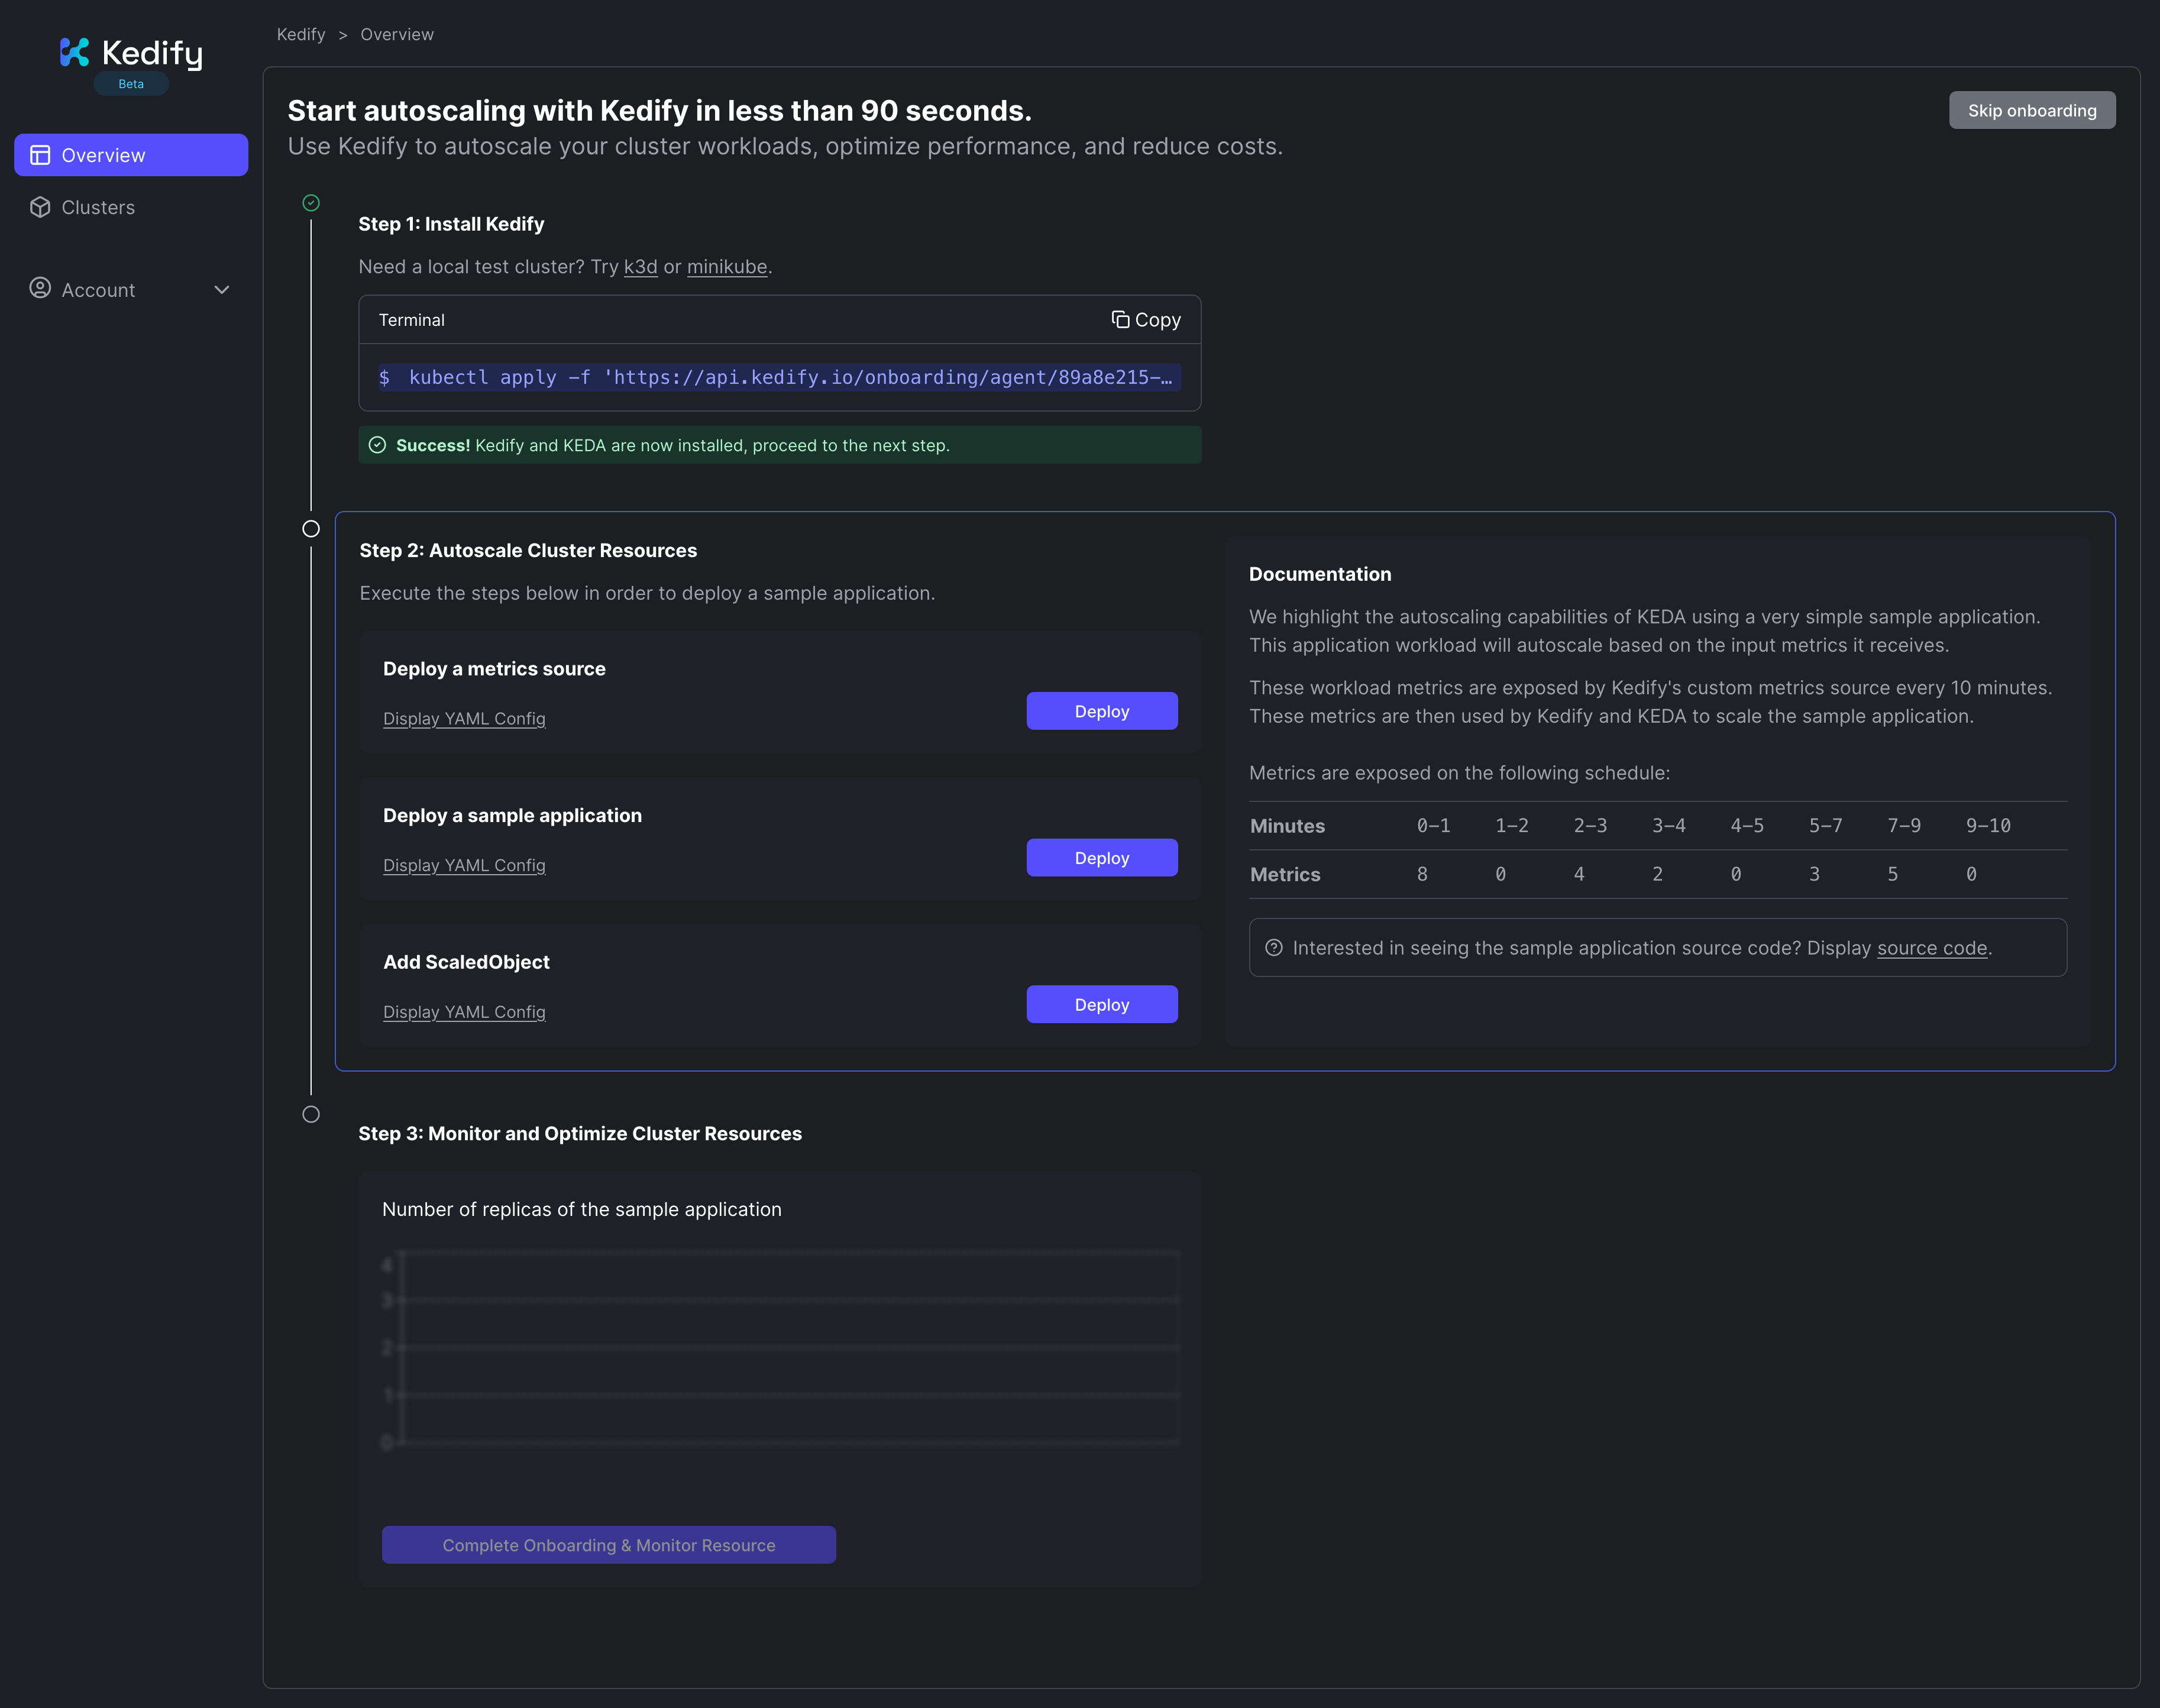Click the Overview breadcrumb
This screenshot has width=2160, height=1708.
397,34
